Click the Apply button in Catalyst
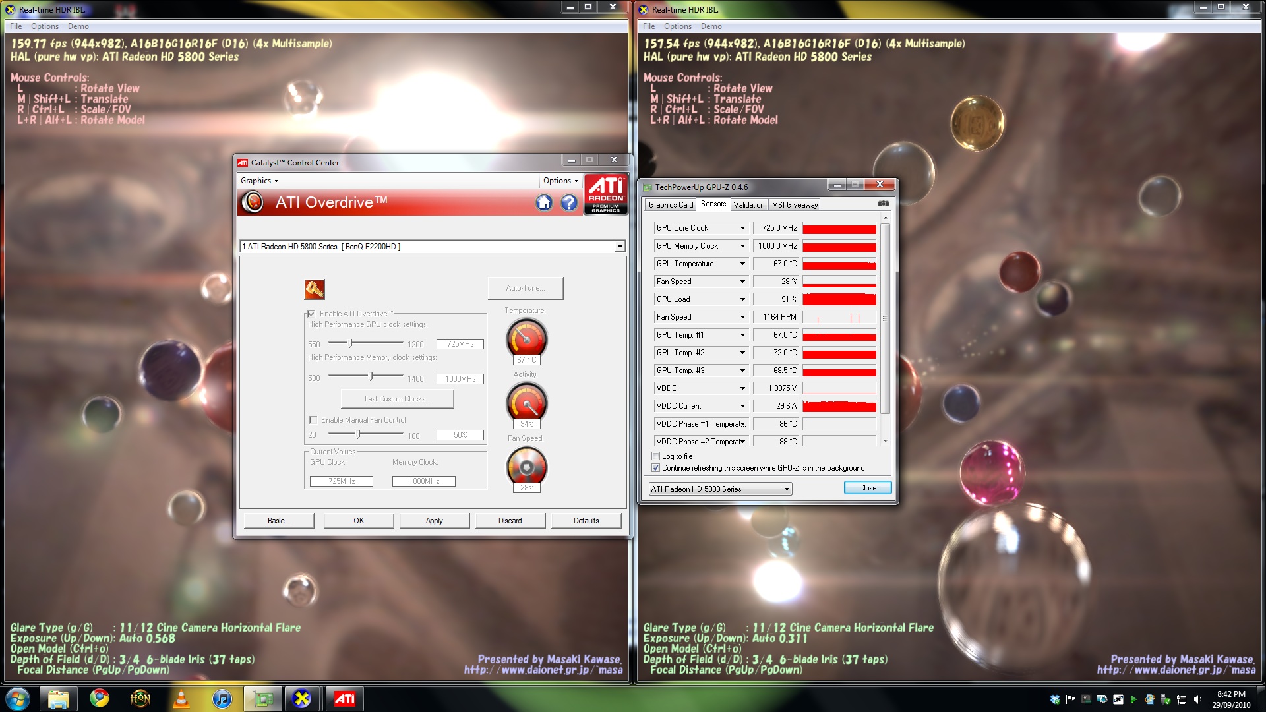The image size is (1266, 712). click(435, 521)
